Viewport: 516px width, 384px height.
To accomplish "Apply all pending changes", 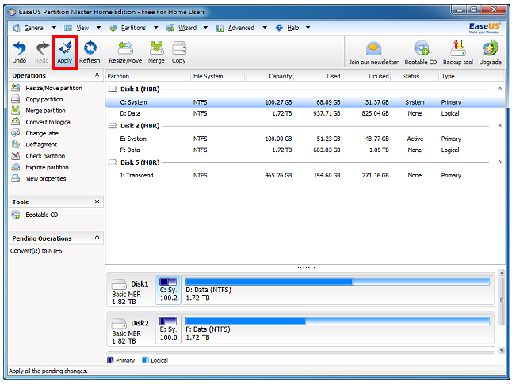I will coord(64,52).
